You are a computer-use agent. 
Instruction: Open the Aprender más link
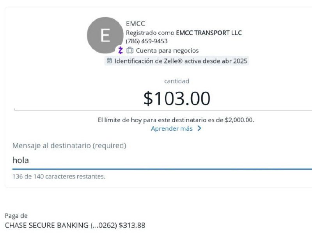pos(172,129)
